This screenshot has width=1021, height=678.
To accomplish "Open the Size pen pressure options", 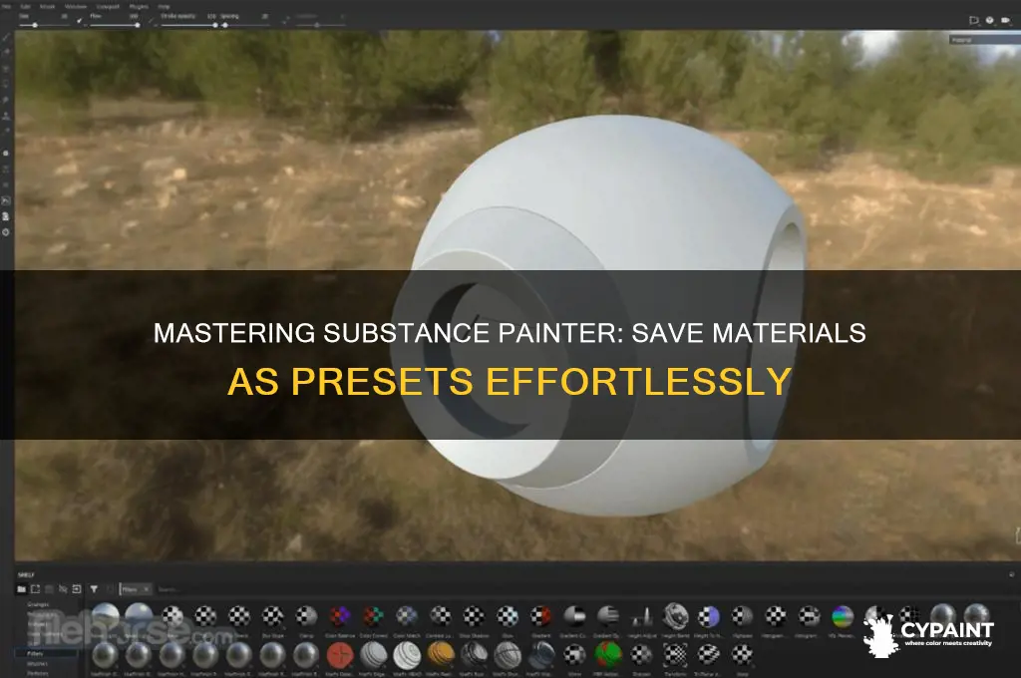I will [80, 21].
